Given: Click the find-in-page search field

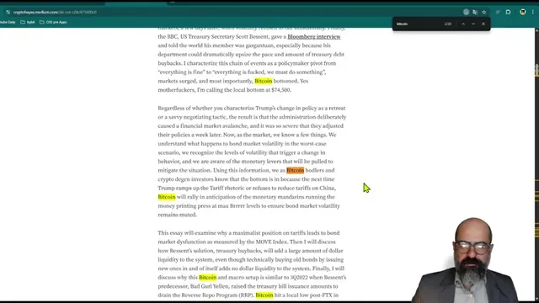Looking at the screenshot, I should 418,24.
